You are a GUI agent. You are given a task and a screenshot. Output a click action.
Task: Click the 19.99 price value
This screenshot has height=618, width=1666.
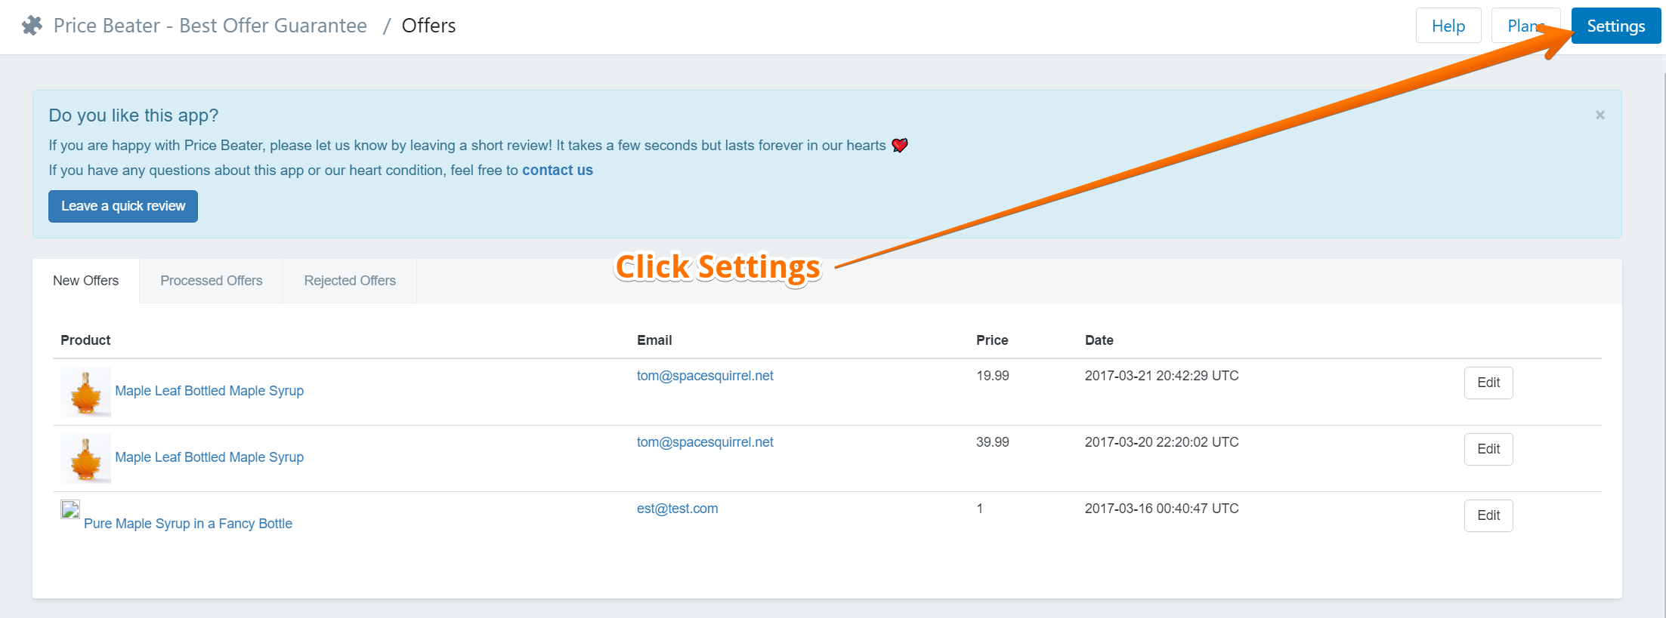click(993, 376)
